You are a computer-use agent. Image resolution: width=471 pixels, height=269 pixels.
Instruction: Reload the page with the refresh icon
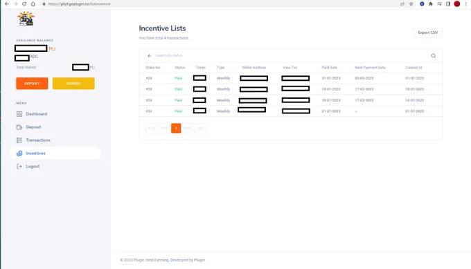point(24,4)
